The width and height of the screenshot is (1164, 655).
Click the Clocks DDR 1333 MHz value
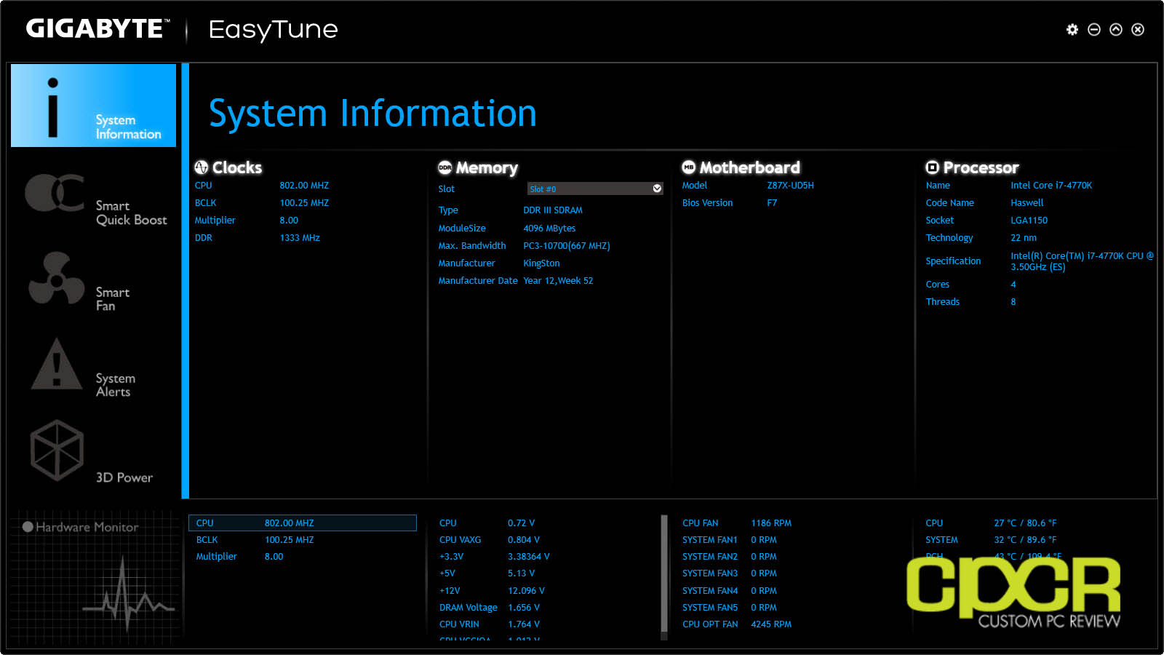click(300, 238)
